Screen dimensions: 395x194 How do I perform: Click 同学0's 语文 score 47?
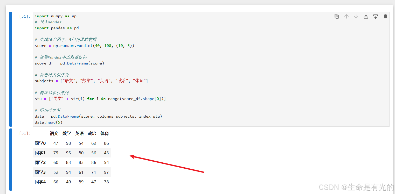point(56,143)
